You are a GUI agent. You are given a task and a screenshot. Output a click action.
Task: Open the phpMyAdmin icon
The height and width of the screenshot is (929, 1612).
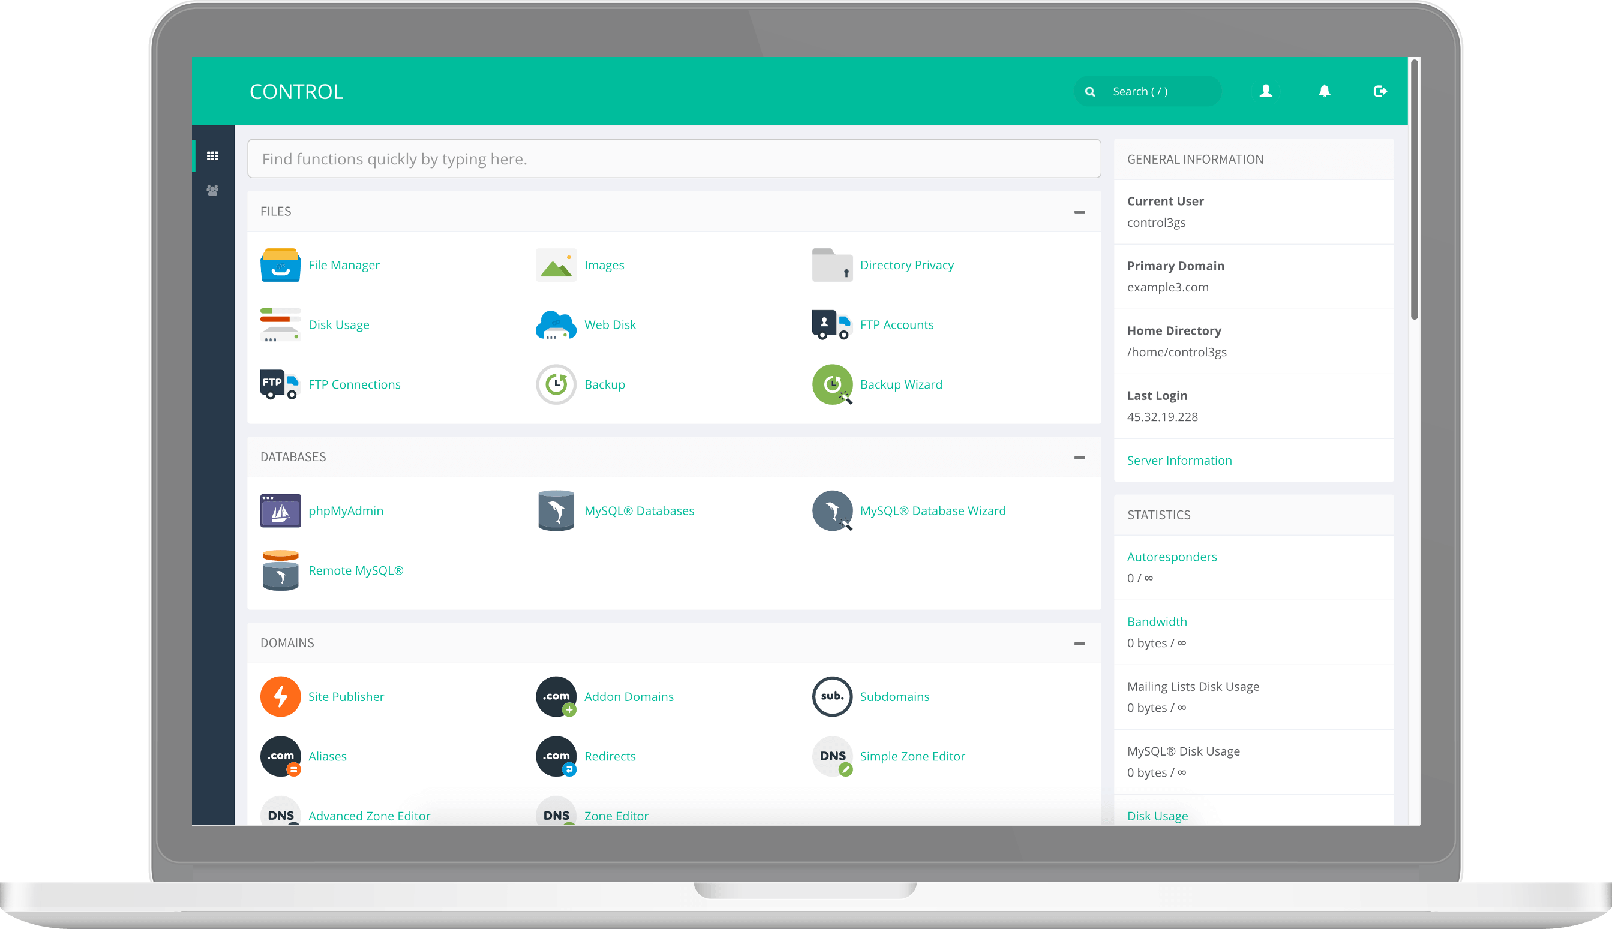(280, 511)
